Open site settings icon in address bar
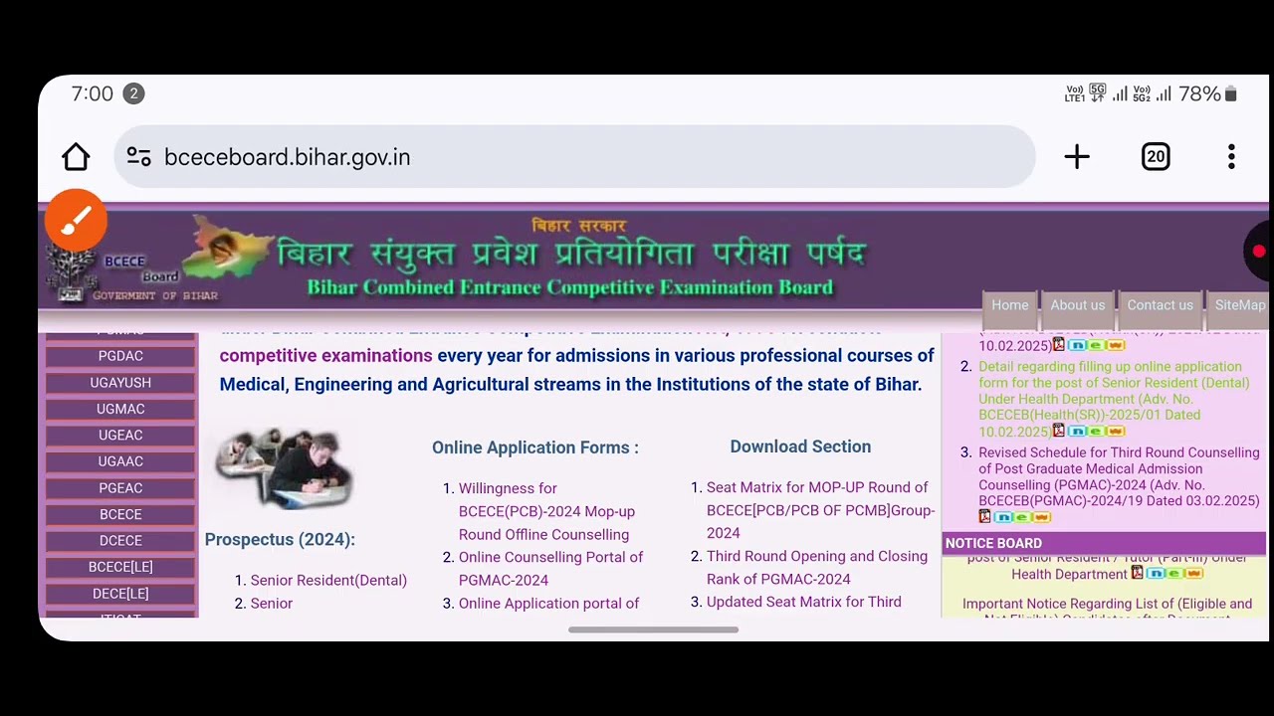Screen dimensions: 1274x716 pyautogui.click(x=139, y=157)
